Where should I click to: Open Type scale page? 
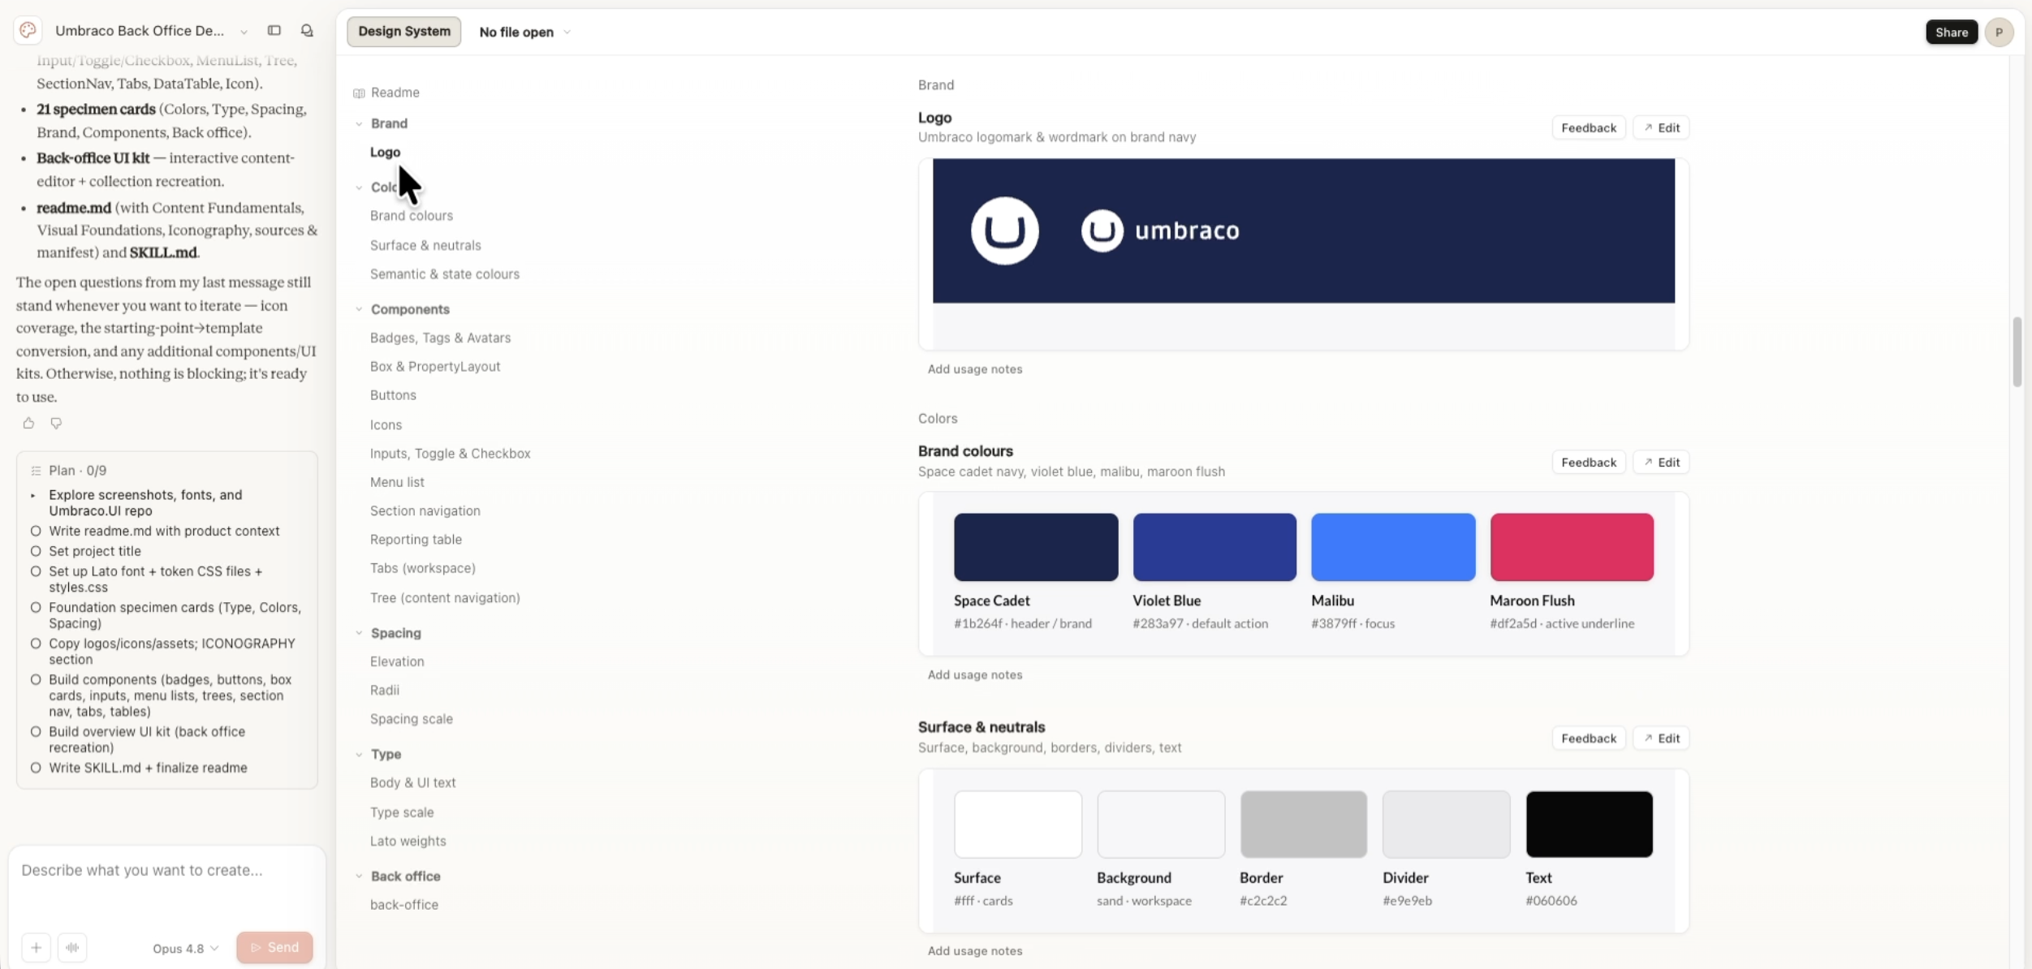tap(402, 812)
